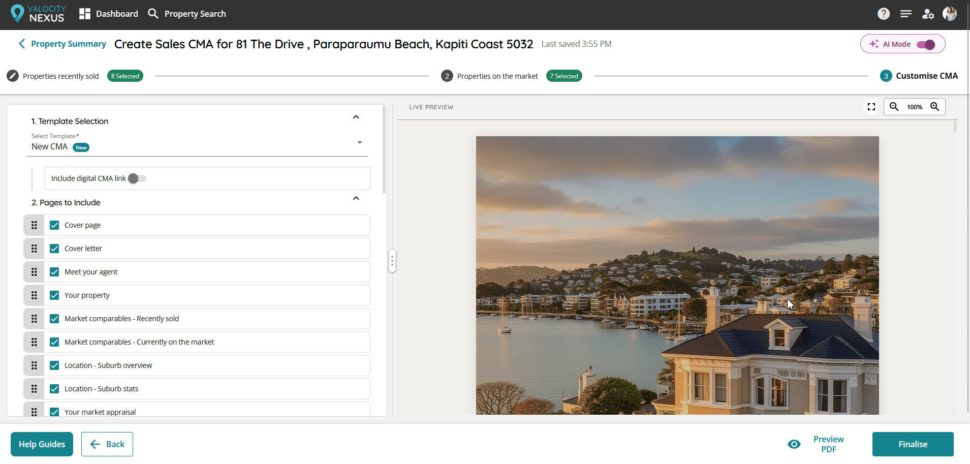Image resolution: width=970 pixels, height=464 pixels.
Task: Click the New CMA template field
Action: (197, 147)
